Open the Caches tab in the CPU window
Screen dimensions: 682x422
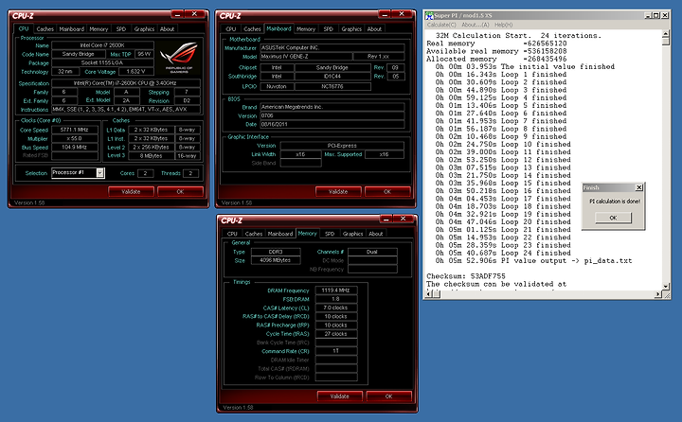pyautogui.click(x=45, y=29)
